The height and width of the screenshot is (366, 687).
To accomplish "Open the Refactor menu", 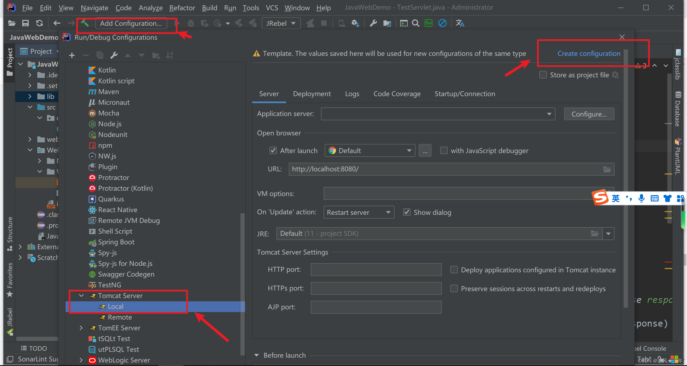I will coord(182,8).
